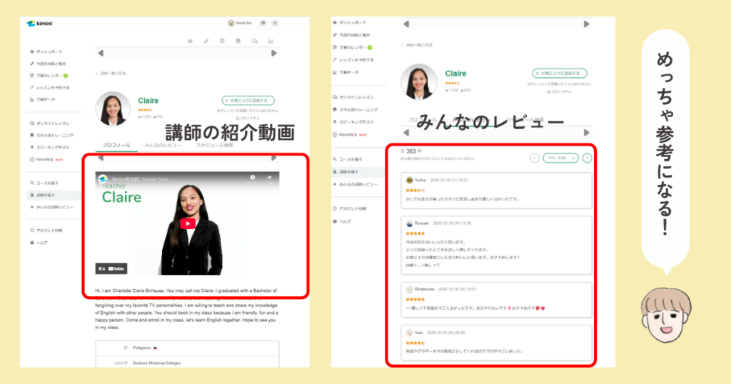The width and height of the screenshot is (731, 384).
Task: Click the watch later clock icon on the video
Action: coord(252,177)
